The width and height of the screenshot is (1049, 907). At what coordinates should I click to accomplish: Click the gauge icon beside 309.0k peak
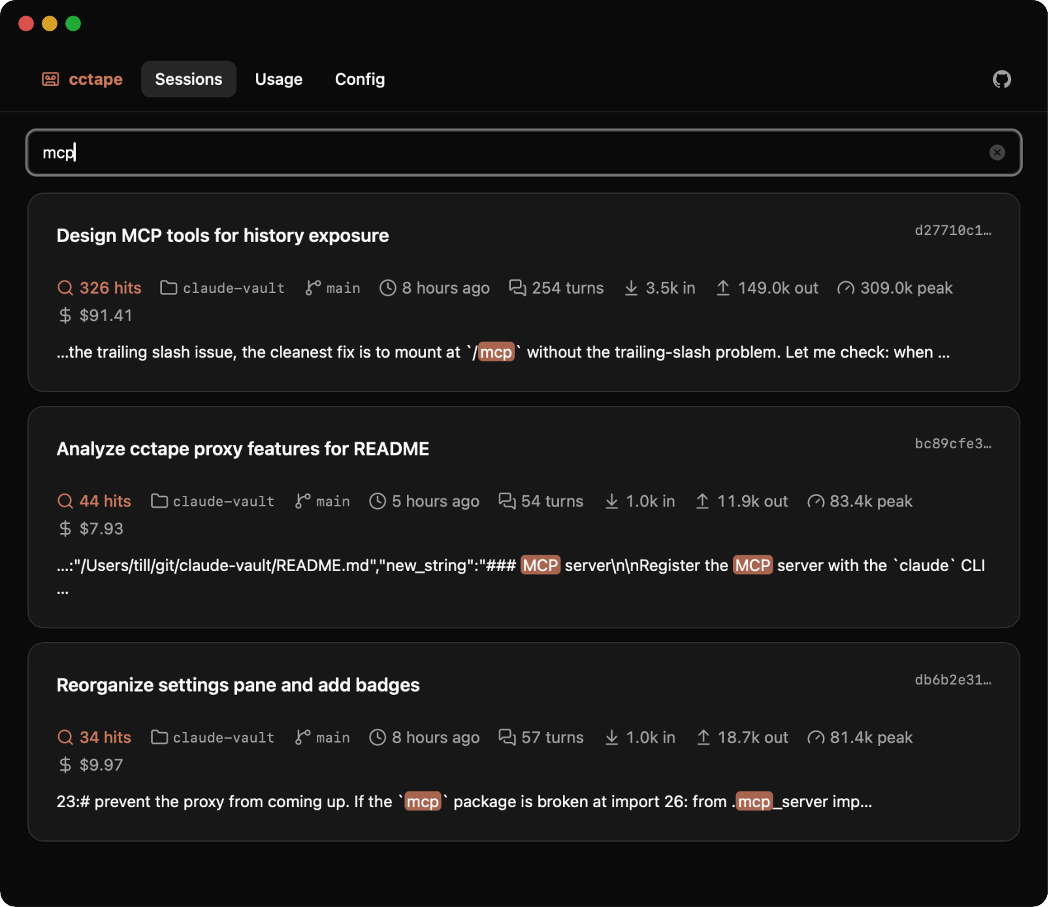pyautogui.click(x=846, y=288)
